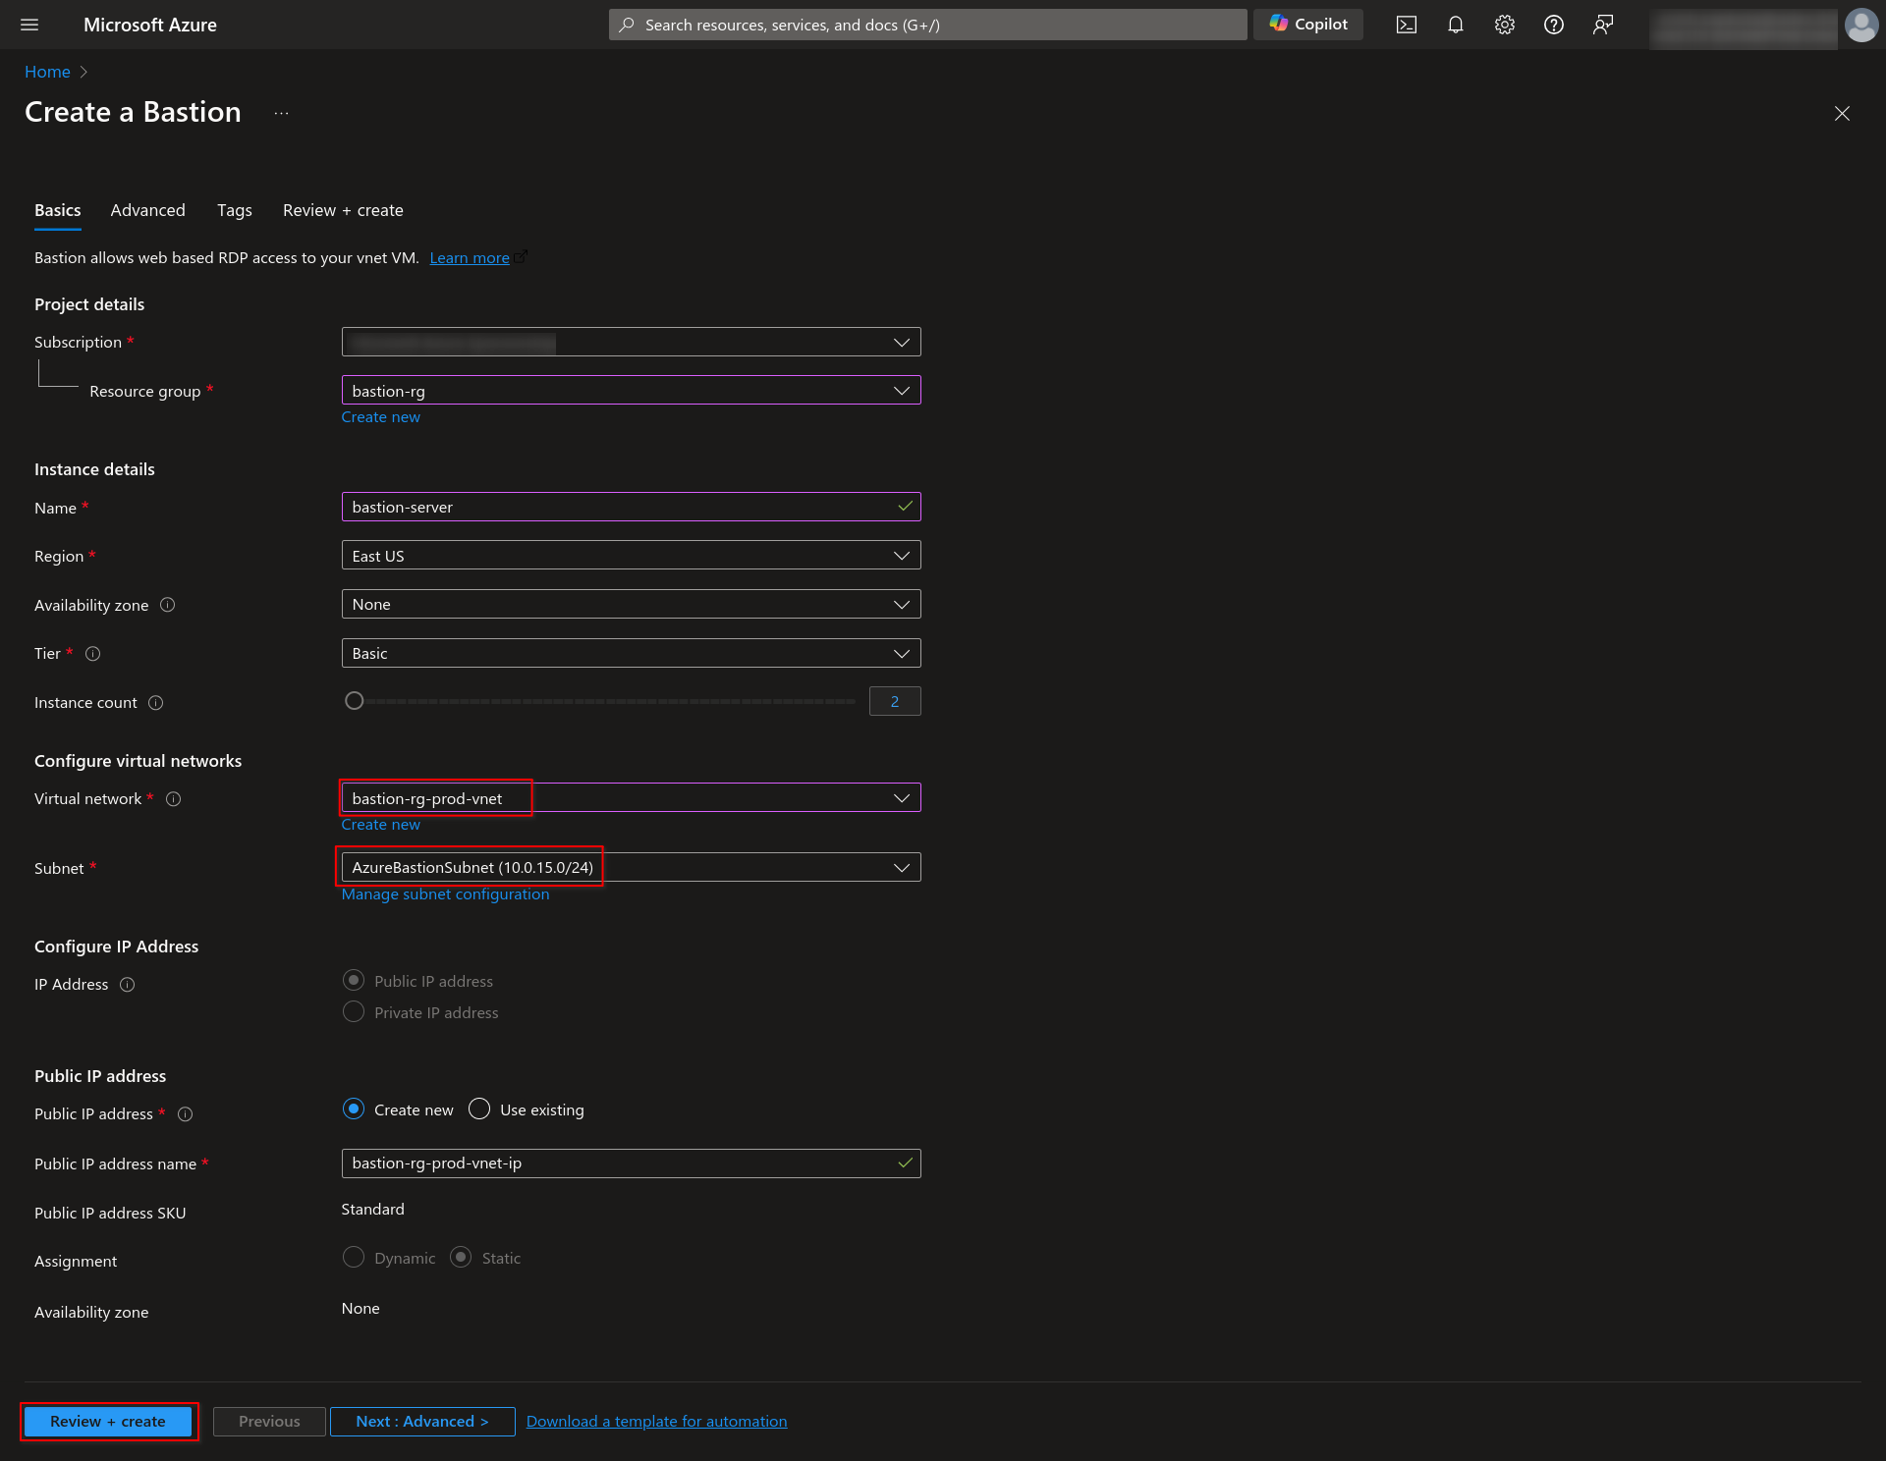
Task: Switch to the Advanced tab
Action: 147,210
